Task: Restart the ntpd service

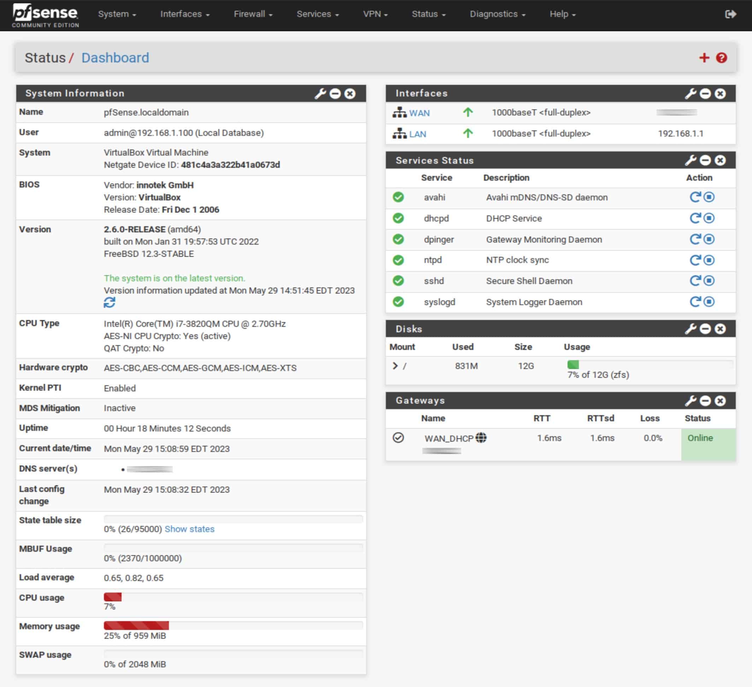Action: [695, 260]
